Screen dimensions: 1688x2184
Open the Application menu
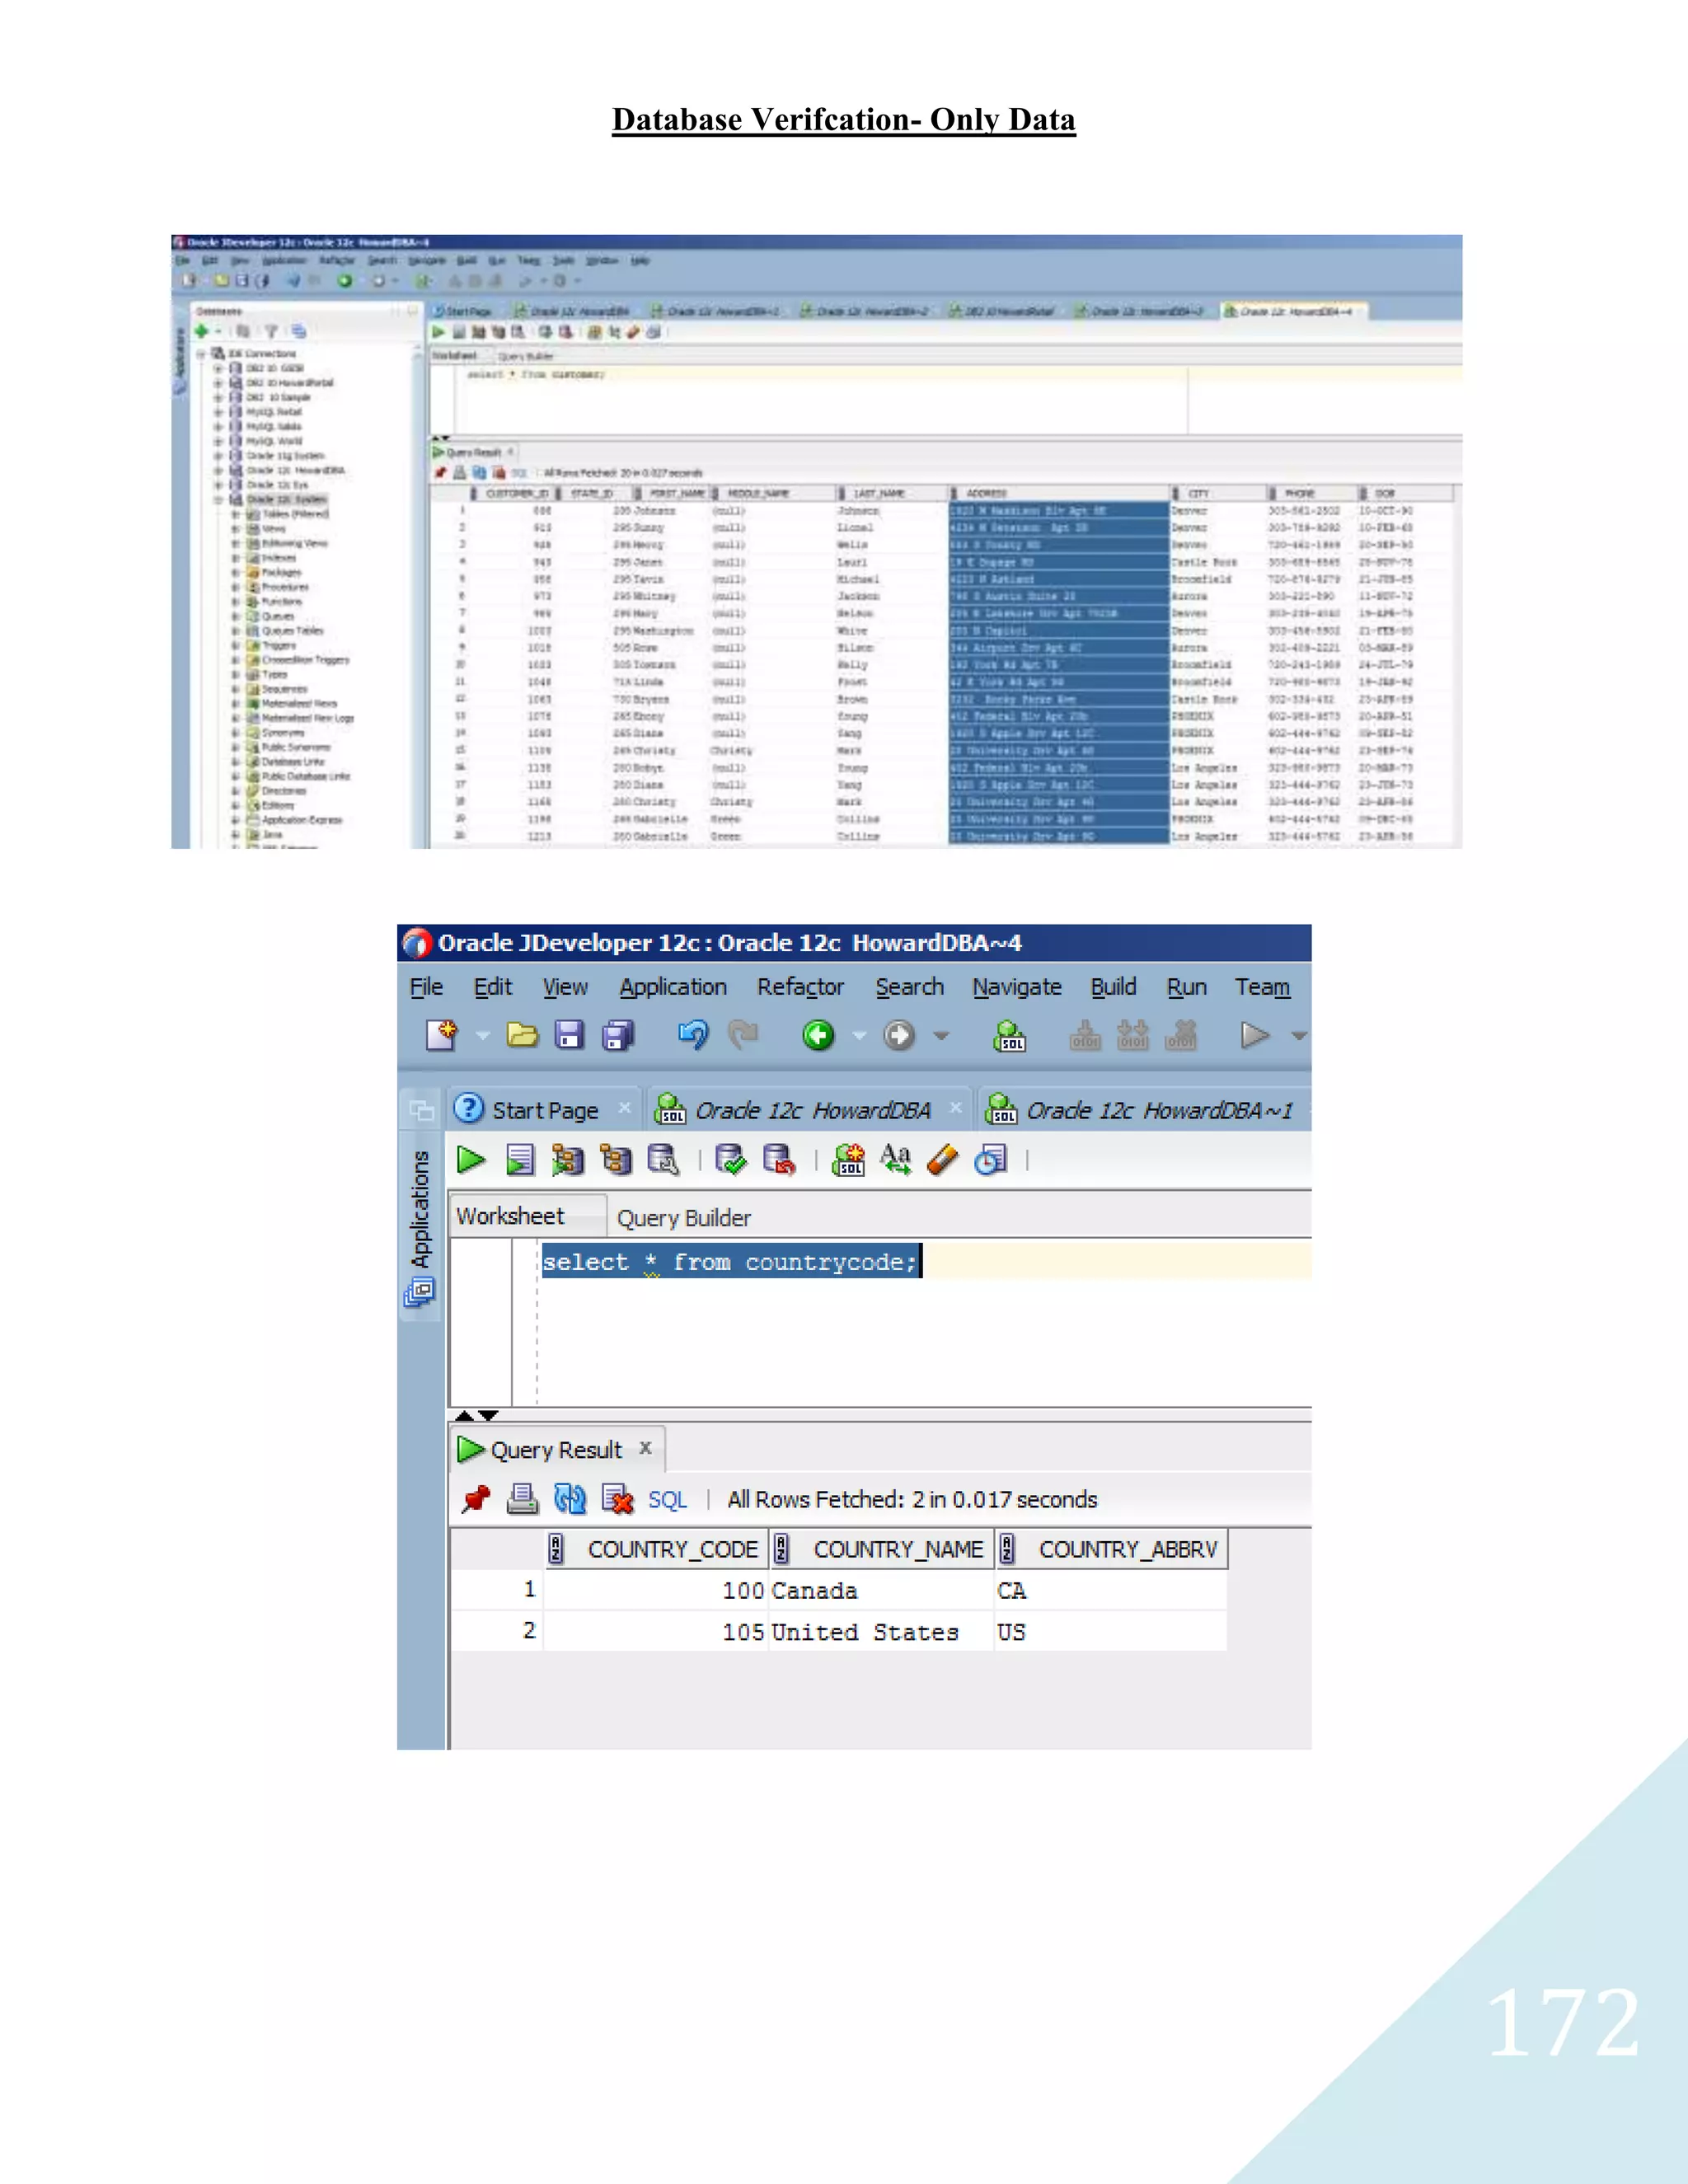[673, 987]
